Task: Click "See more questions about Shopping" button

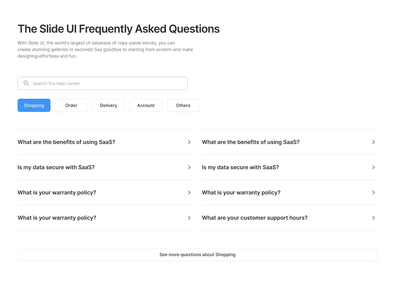Action: (x=198, y=254)
